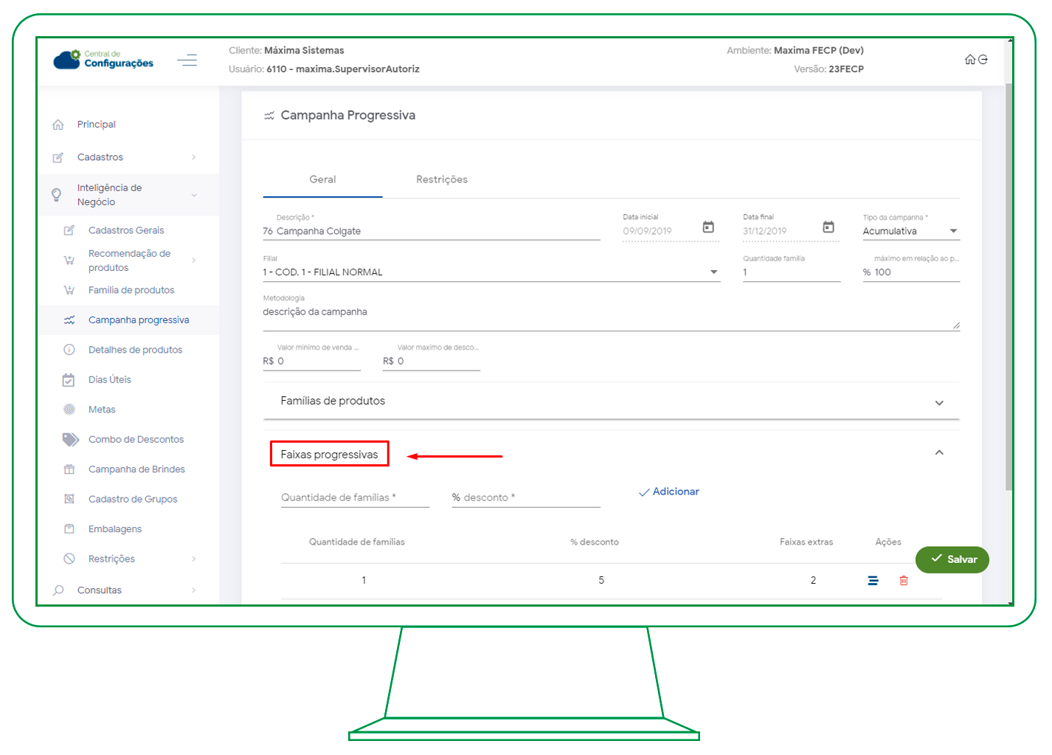Image resolution: width=1052 pixels, height=755 pixels.
Task: Click the hamburger menu icon
Action: (187, 60)
